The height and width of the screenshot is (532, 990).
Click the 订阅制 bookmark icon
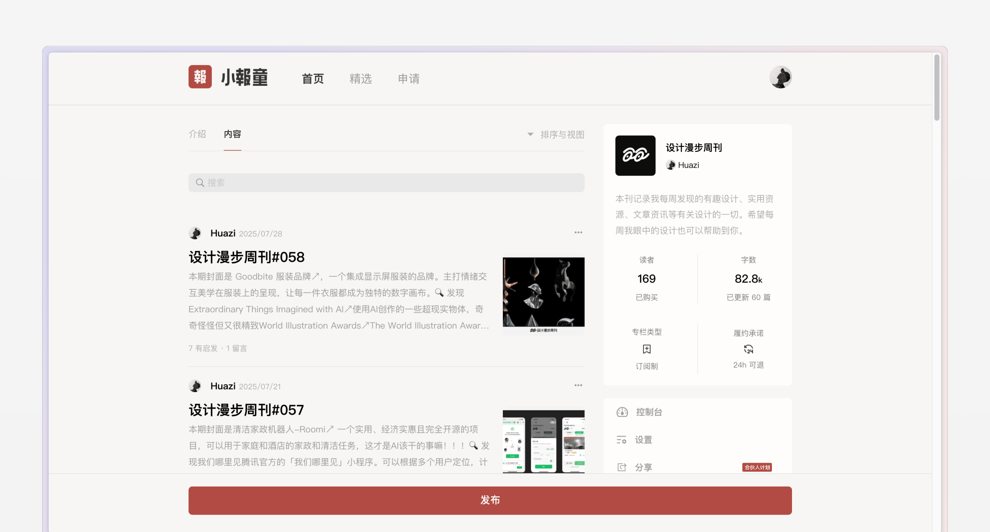click(x=646, y=349)
